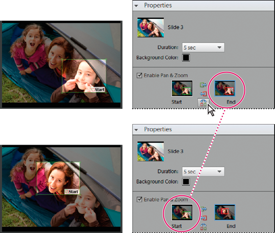Open Background Color black swatch in lower panel
This screenshot has height=233, width=275.
(186, 181)
